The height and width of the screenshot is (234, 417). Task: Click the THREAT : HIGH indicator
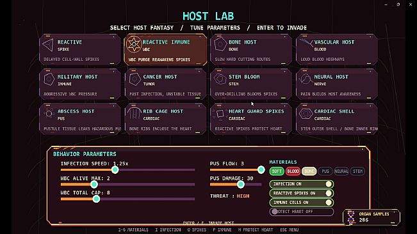(x=230, y=196)
